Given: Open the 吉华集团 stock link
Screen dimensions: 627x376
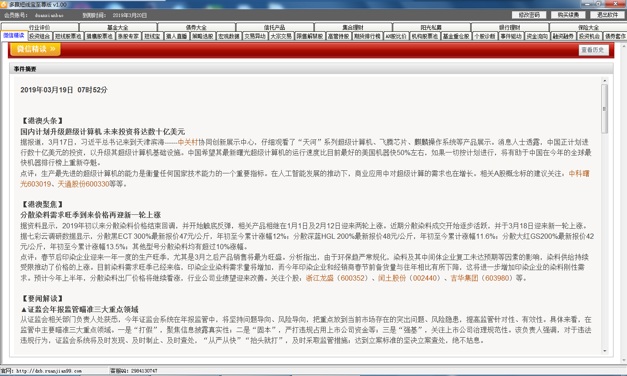Looking at the screenshot, I should click(x=465, y=278).
